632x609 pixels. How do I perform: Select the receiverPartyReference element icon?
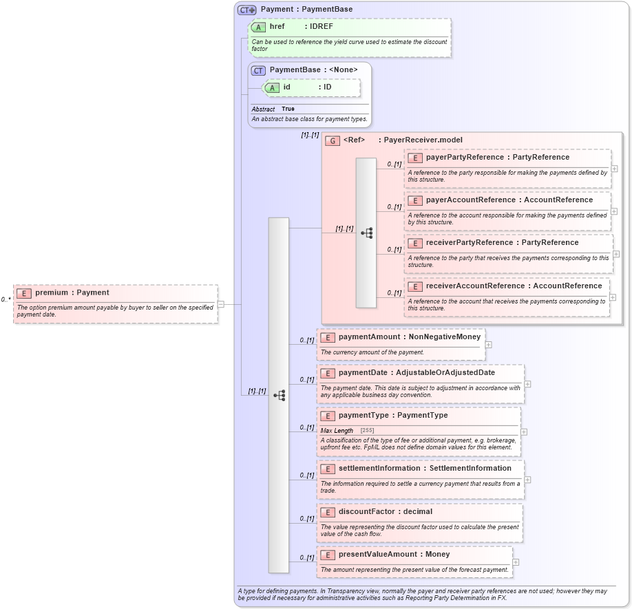[415, 243]
